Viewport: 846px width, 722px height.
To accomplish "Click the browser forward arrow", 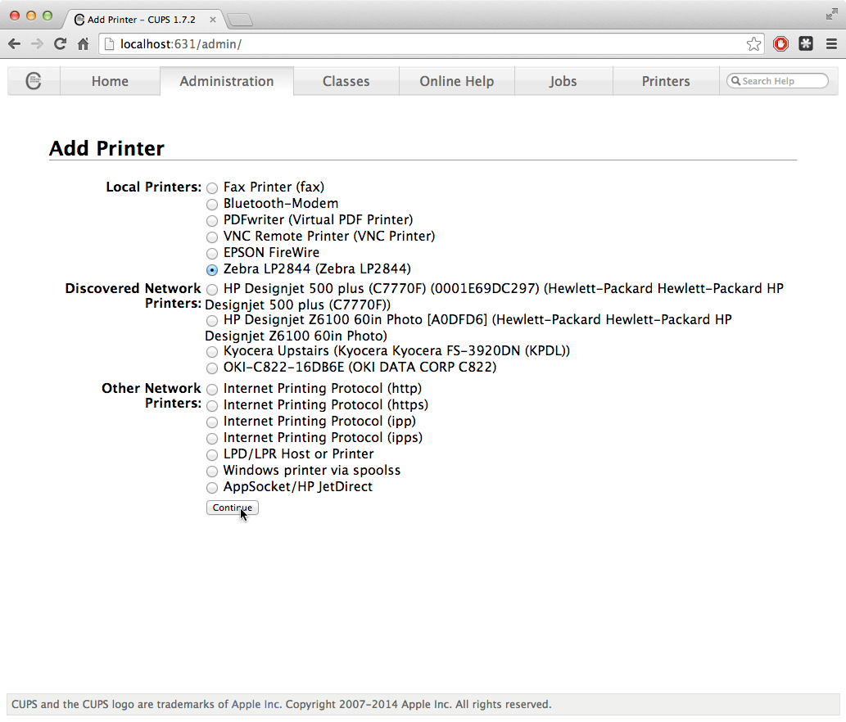I will click(37, 44).
